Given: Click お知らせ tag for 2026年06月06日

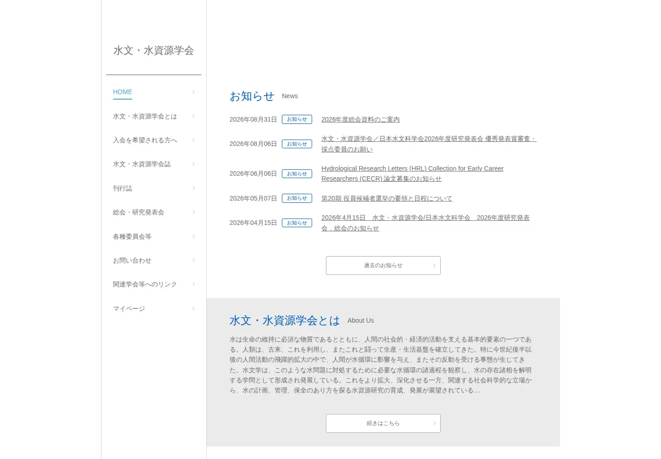Looking at the screenshot, I should (297, 174).
